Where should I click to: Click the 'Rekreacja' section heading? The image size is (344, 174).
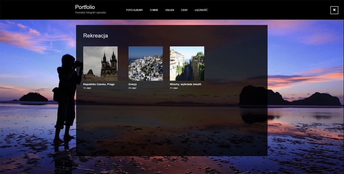95,36
